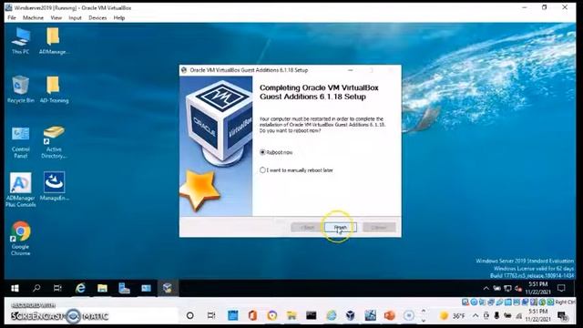583x328 pixels.
Task: Expand host system tray hidden icons chevron
Action: coord(476,316)
